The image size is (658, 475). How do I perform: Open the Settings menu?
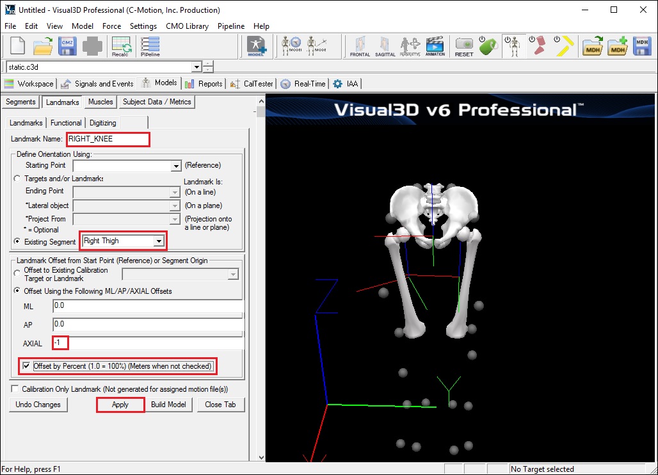click(143, 26)
